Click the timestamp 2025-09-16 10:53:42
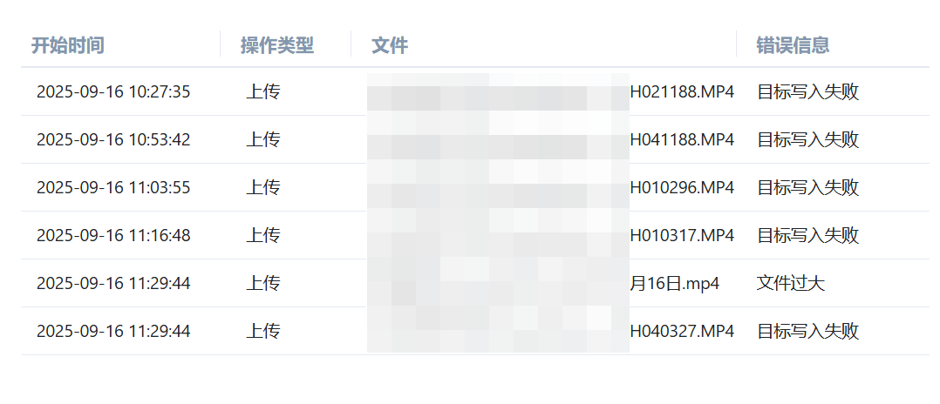 113,140
